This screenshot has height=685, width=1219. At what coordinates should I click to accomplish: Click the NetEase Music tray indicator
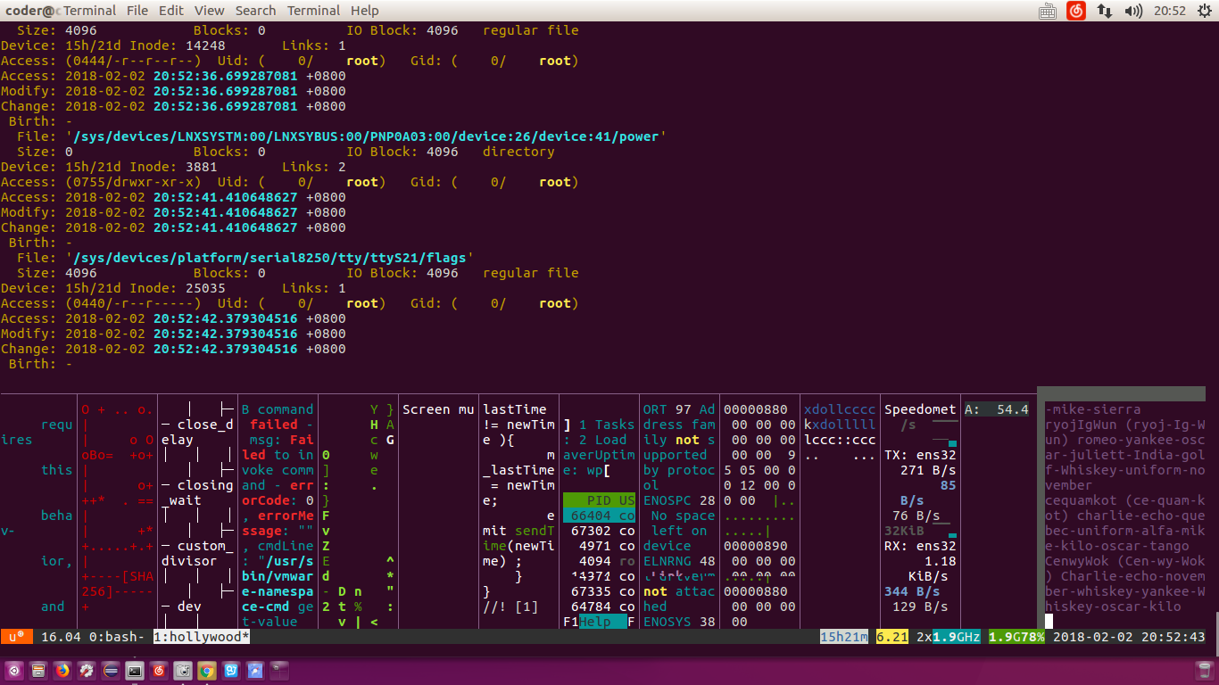pos(1076,11)
